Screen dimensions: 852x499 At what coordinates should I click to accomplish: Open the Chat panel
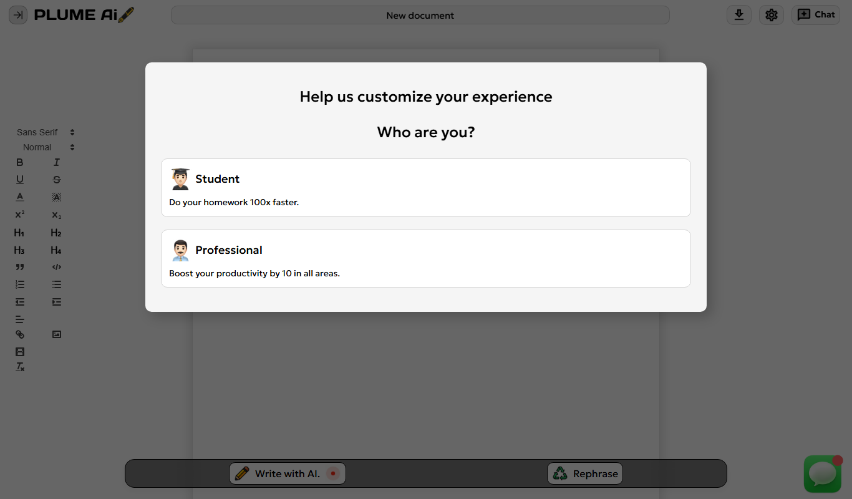pos(816,15)
